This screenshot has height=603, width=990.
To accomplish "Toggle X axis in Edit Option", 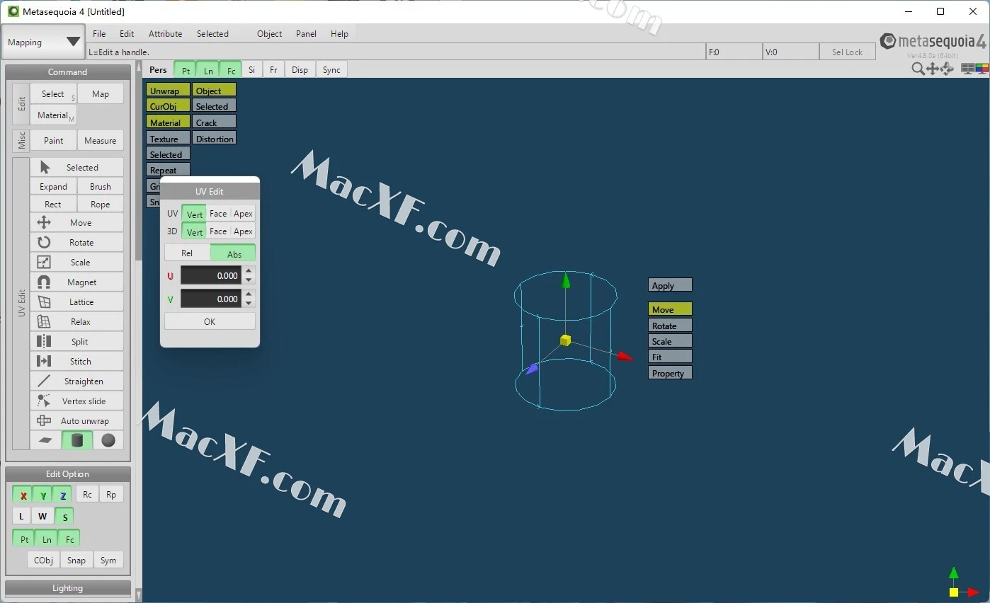I will click(23, 495).
